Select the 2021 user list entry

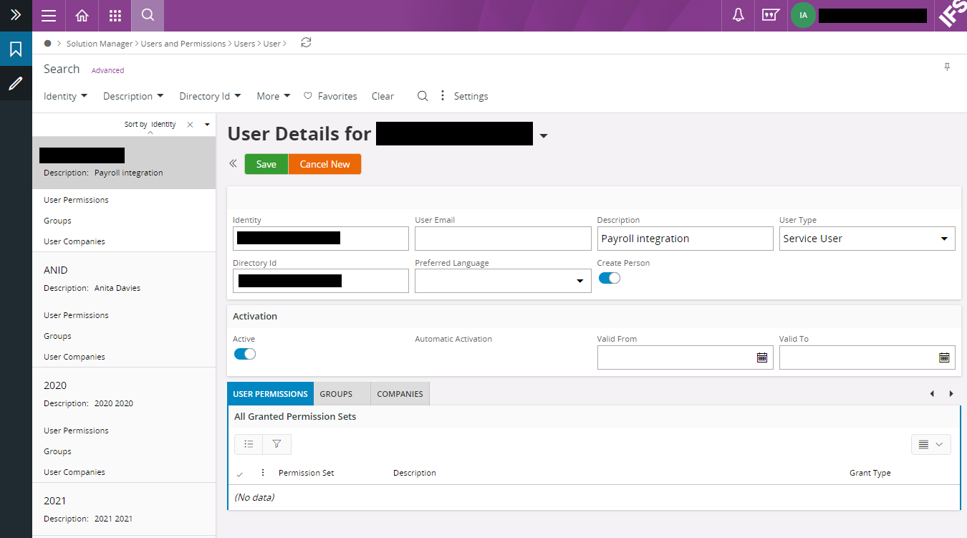tap(124, 509)
